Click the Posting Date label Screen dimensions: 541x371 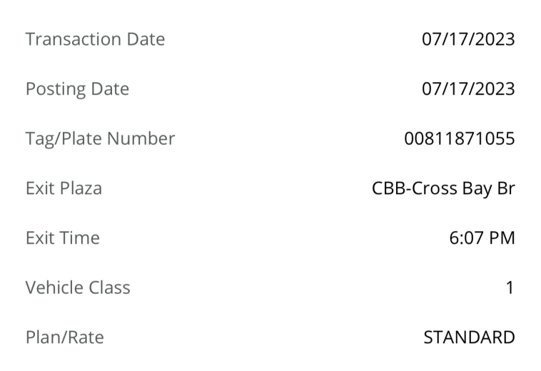(x=77, y=89)
